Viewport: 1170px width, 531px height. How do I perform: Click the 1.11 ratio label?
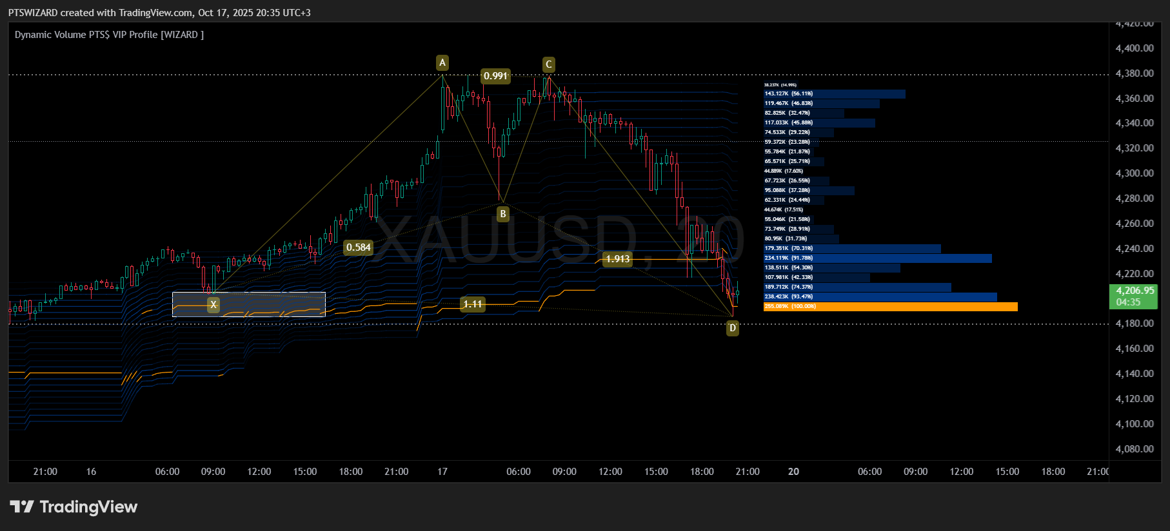pos(473,304)
